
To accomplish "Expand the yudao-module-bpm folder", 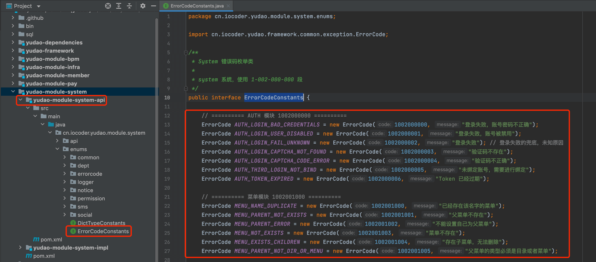I will [13, 59].
